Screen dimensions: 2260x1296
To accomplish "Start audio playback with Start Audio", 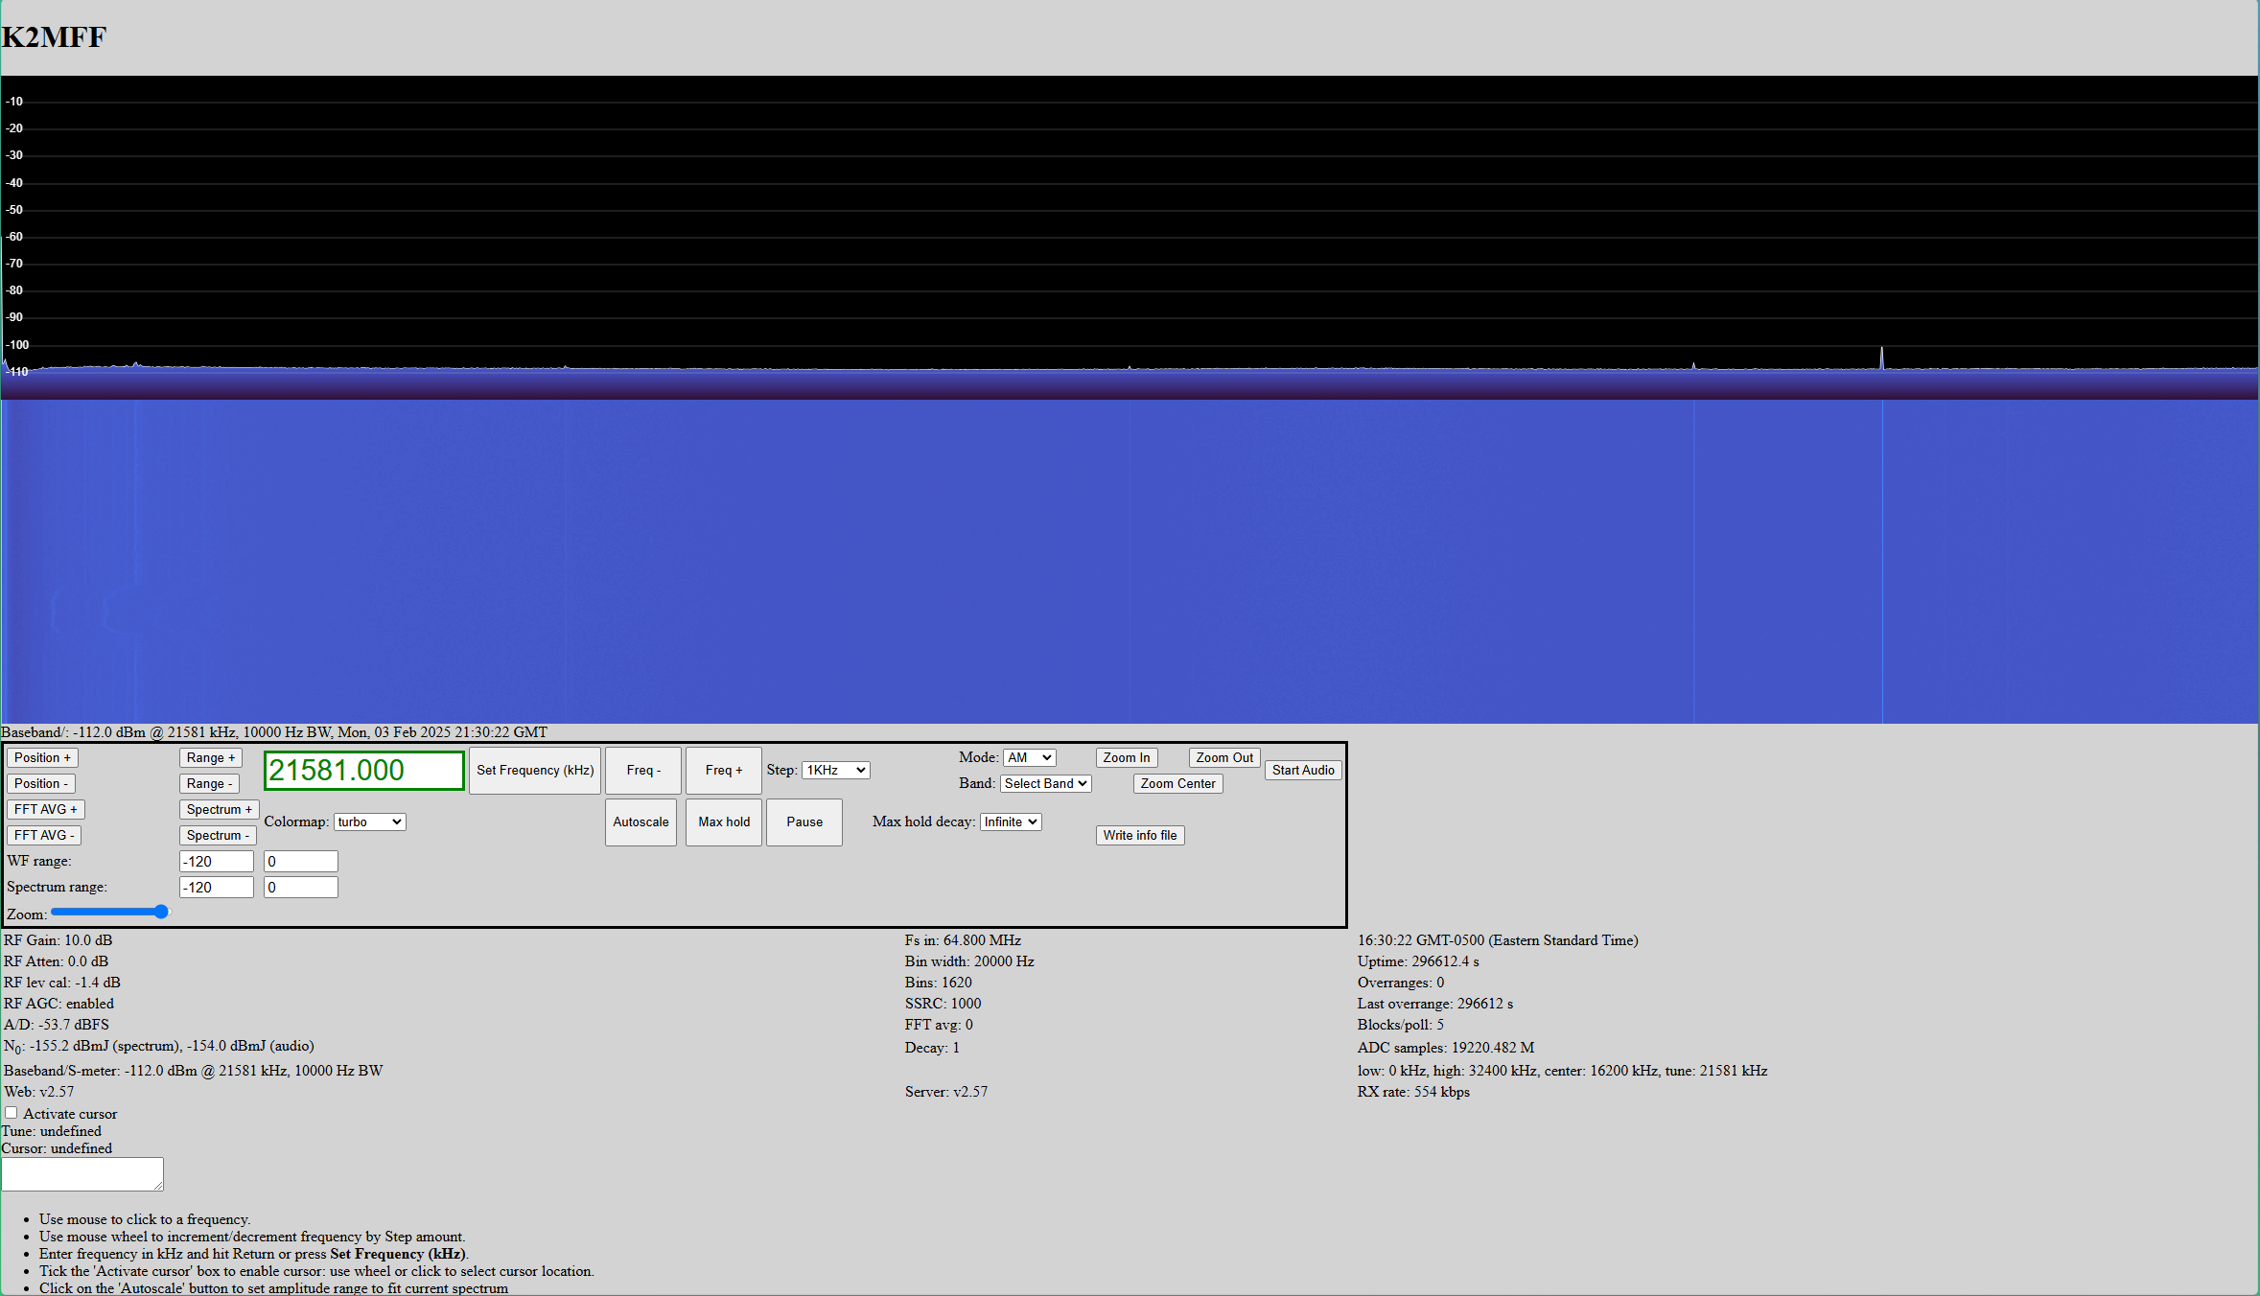I will pos(1302,770).
